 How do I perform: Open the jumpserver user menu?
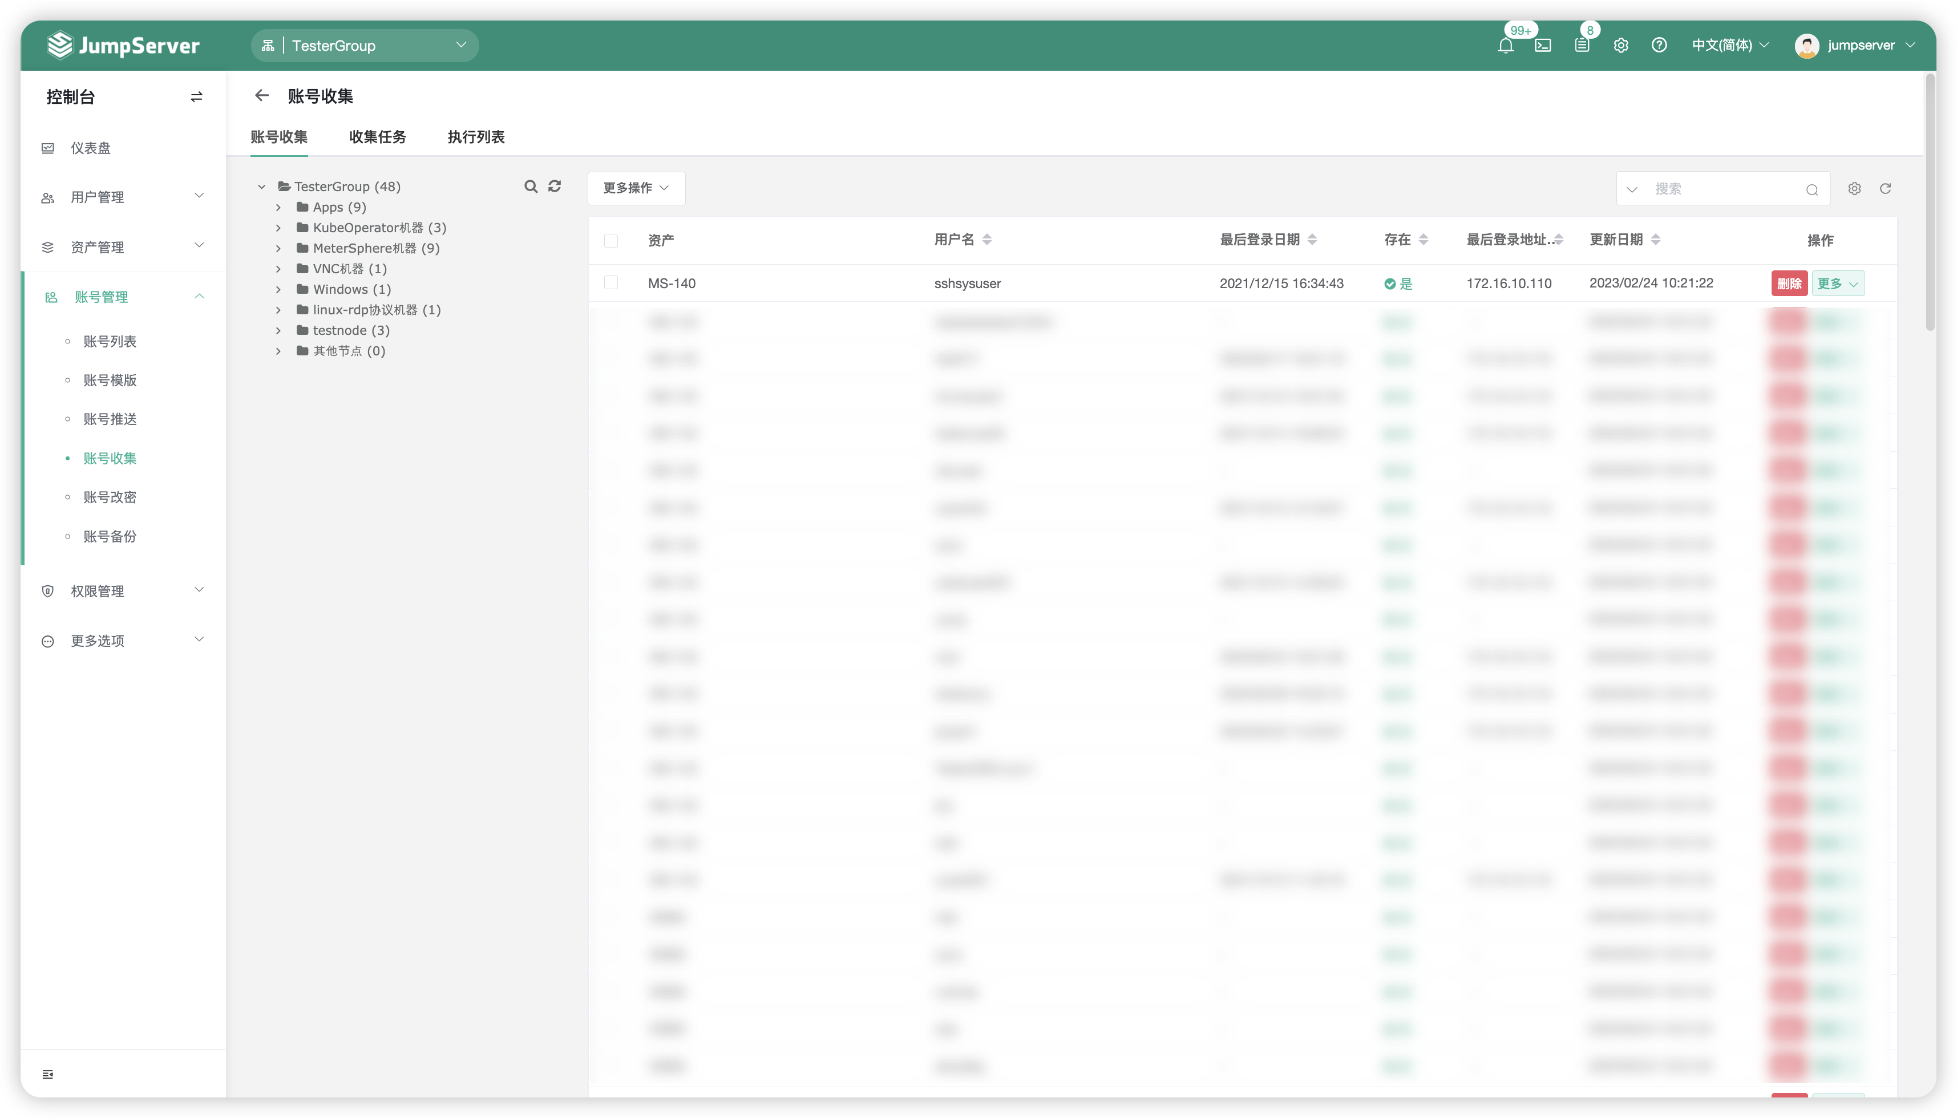(x=1855, y=45)
